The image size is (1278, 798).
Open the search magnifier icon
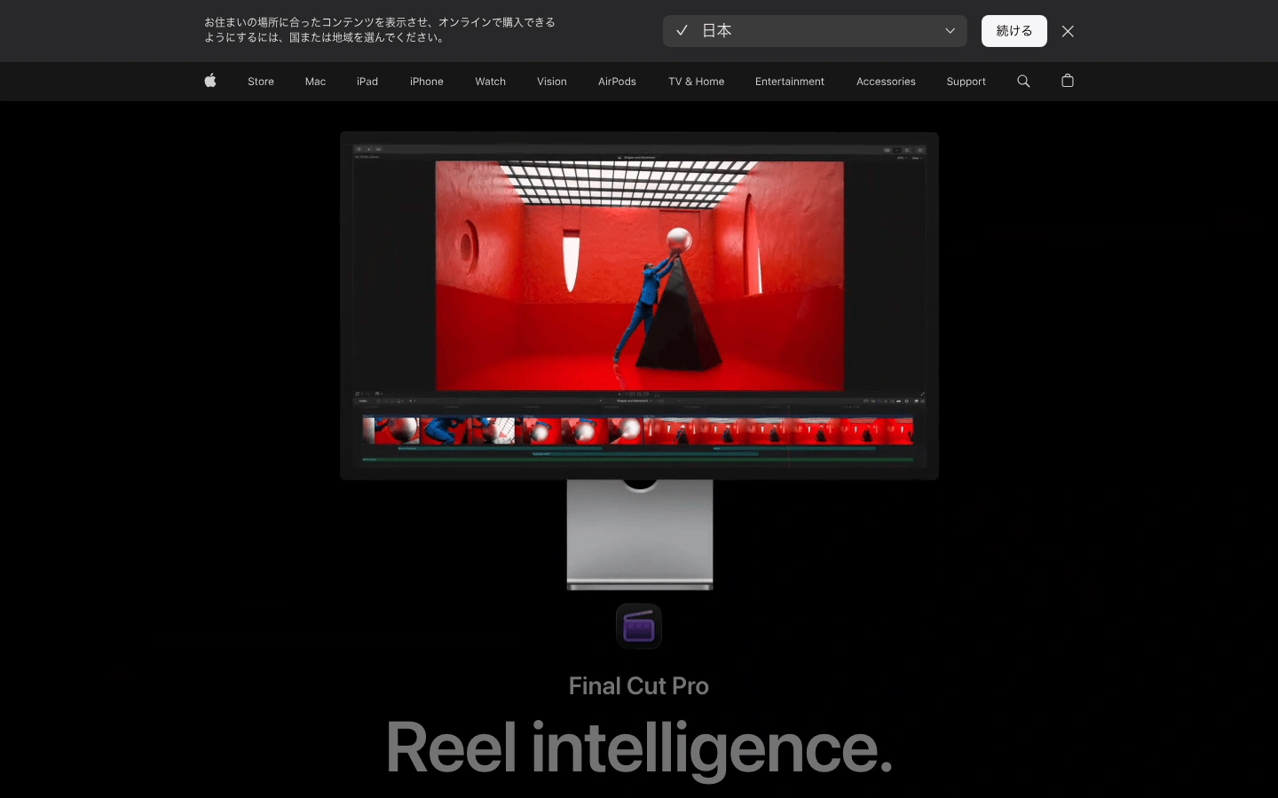coord(1023,81)
